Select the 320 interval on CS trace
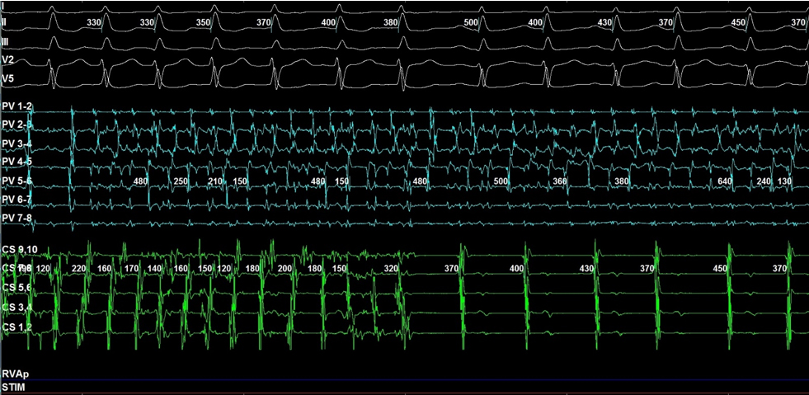The height and width of the screenshot is (395, 809). 391,270
